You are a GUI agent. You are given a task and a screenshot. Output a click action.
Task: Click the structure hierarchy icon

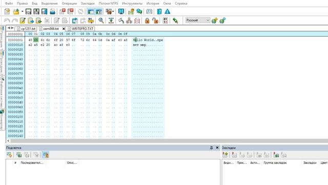click(129, 21)
